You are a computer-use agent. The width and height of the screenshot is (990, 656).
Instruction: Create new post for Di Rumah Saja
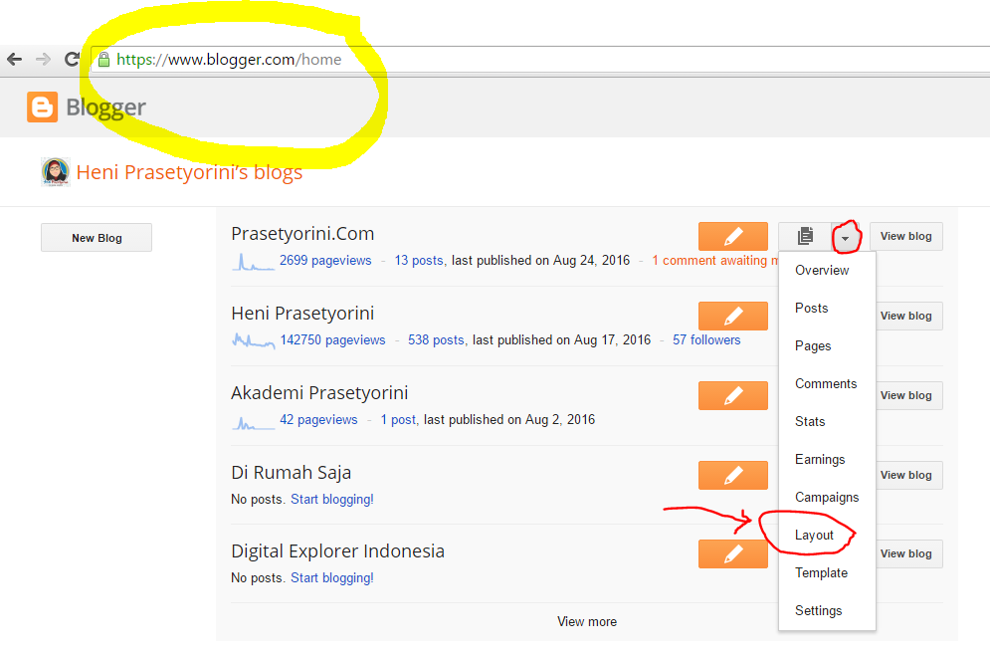click(x=733, y=475)
